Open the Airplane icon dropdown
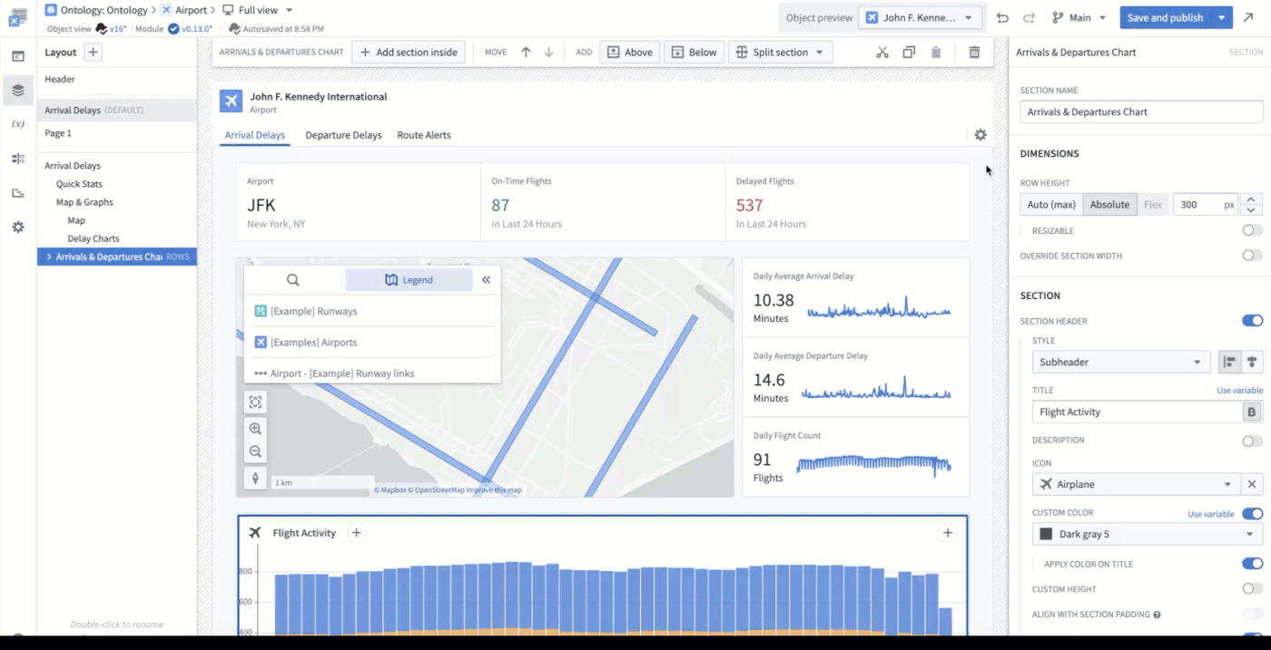This screenshot has width=1271, height=650. 1136,484
